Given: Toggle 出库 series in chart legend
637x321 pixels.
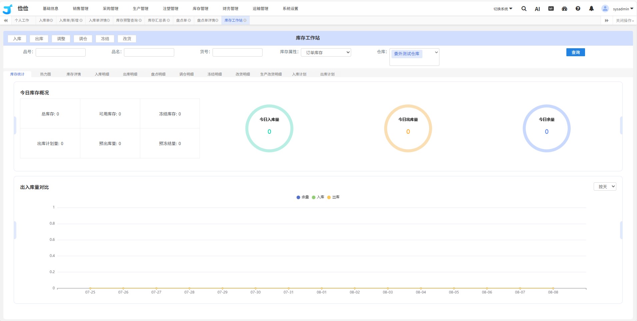Looking at the screenshot, I should pos(333,197).
